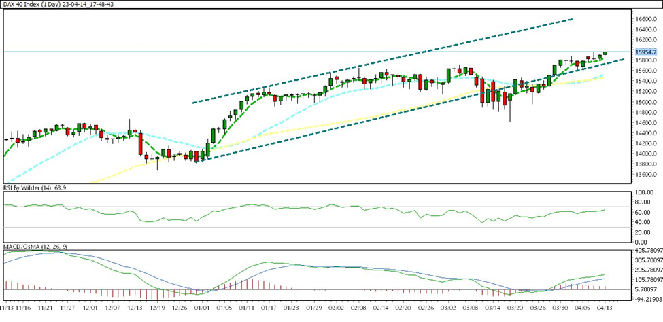Image resolution: width=663 pixels, height=322 pixels.
Task: Click the 01/11 date label
Action: [x=246, y=308]
